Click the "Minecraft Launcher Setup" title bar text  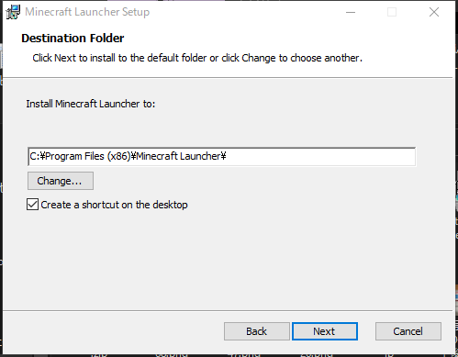tap(87, 12)
